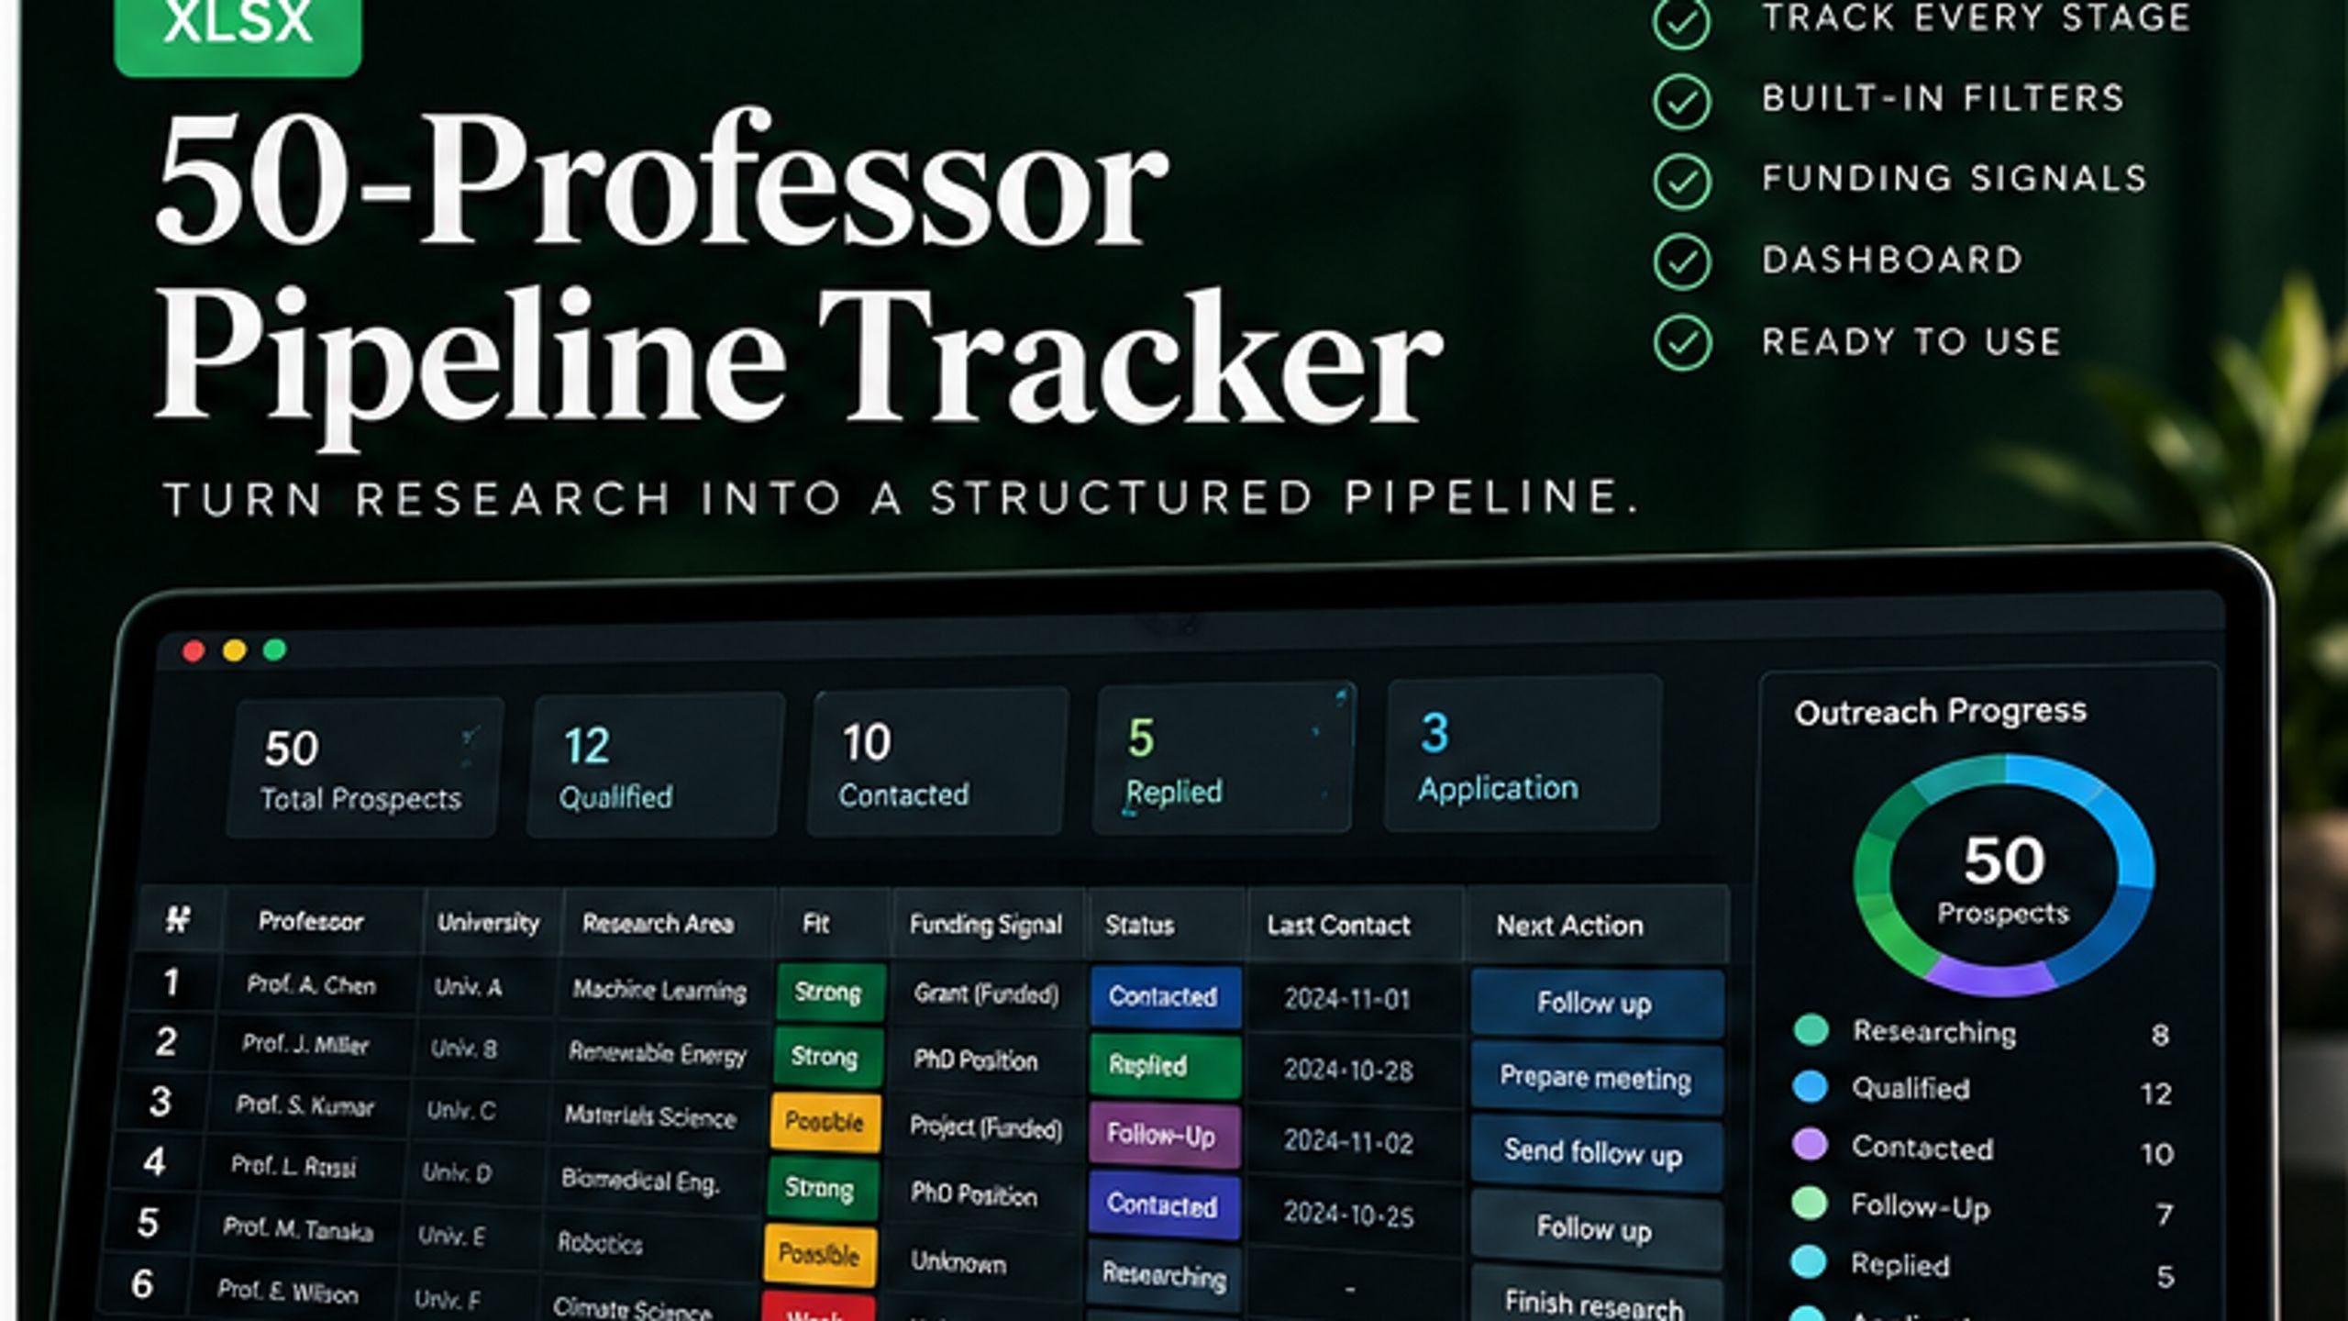2348x1321 pixels.
Task: Click the Researching status badge in the table
Action: [1163, 1275]
